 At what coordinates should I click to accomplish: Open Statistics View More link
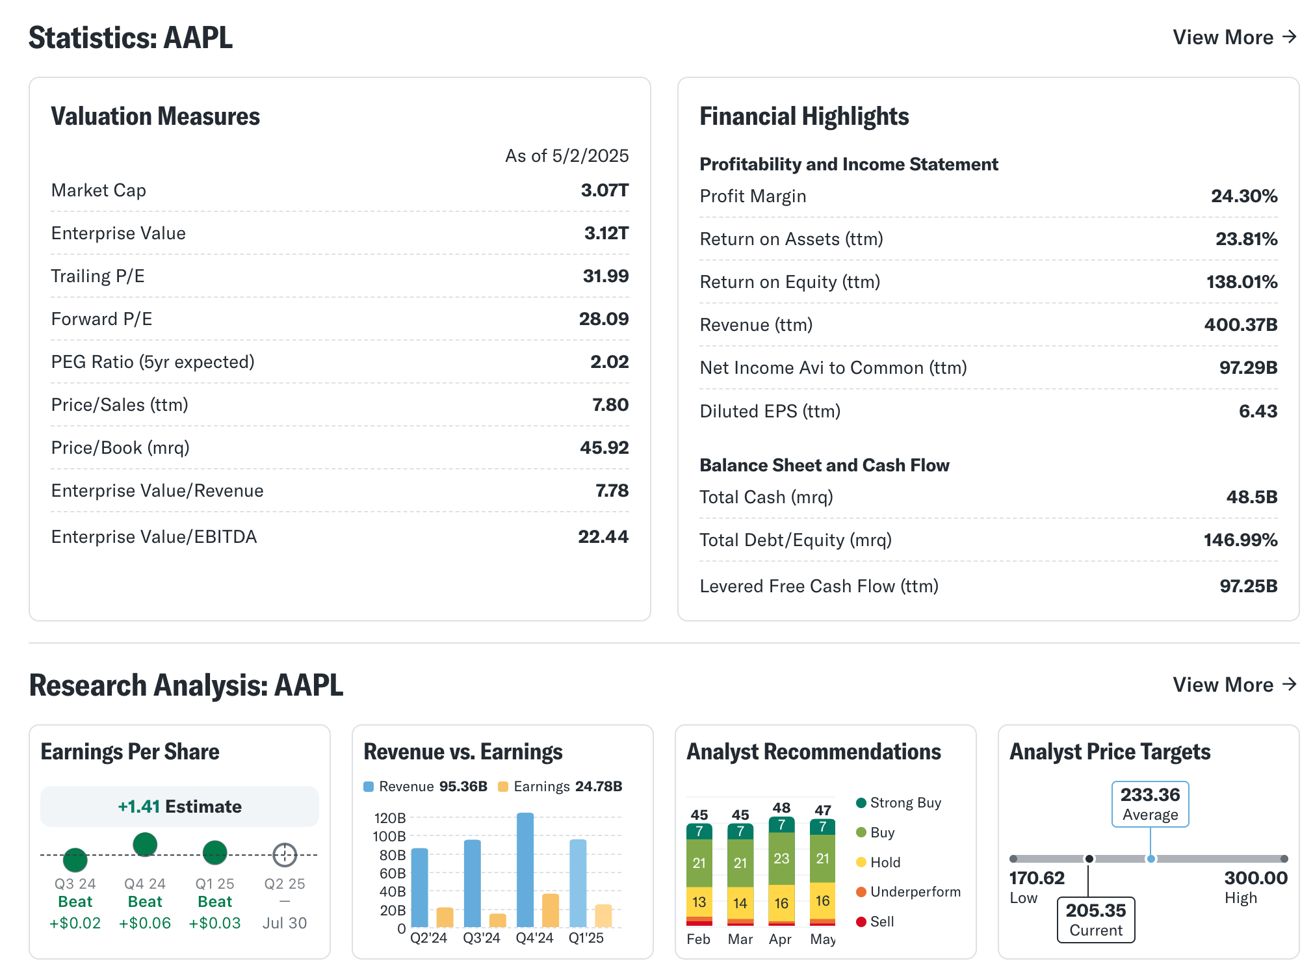click(x=1222, y=37)
